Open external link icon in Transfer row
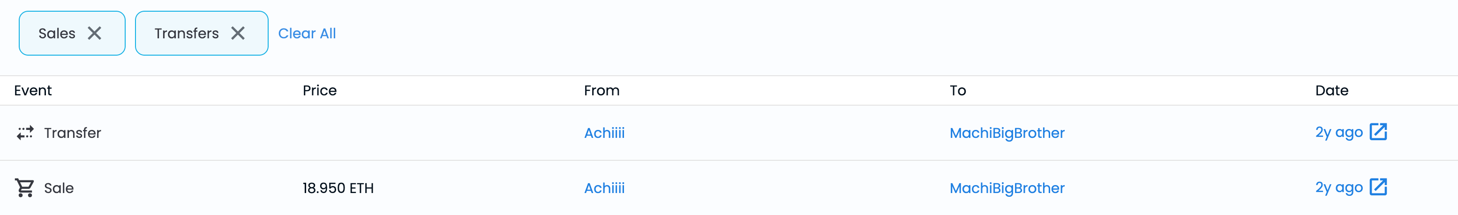Image resolution: width=1458 pixels, height=215 pixels. (x=1378, y=132)
